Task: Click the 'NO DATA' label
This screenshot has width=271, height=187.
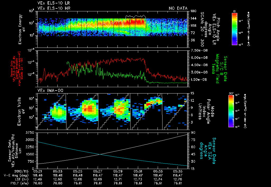Action: coord(178,8)
